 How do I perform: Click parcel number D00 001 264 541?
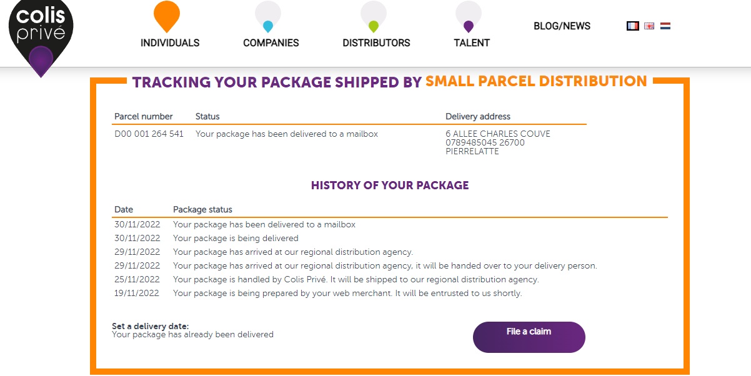coord(149,134)
